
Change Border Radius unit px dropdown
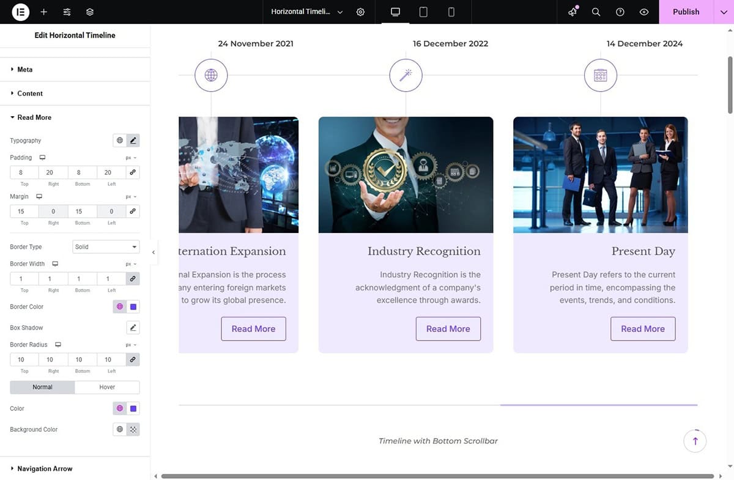131,345
